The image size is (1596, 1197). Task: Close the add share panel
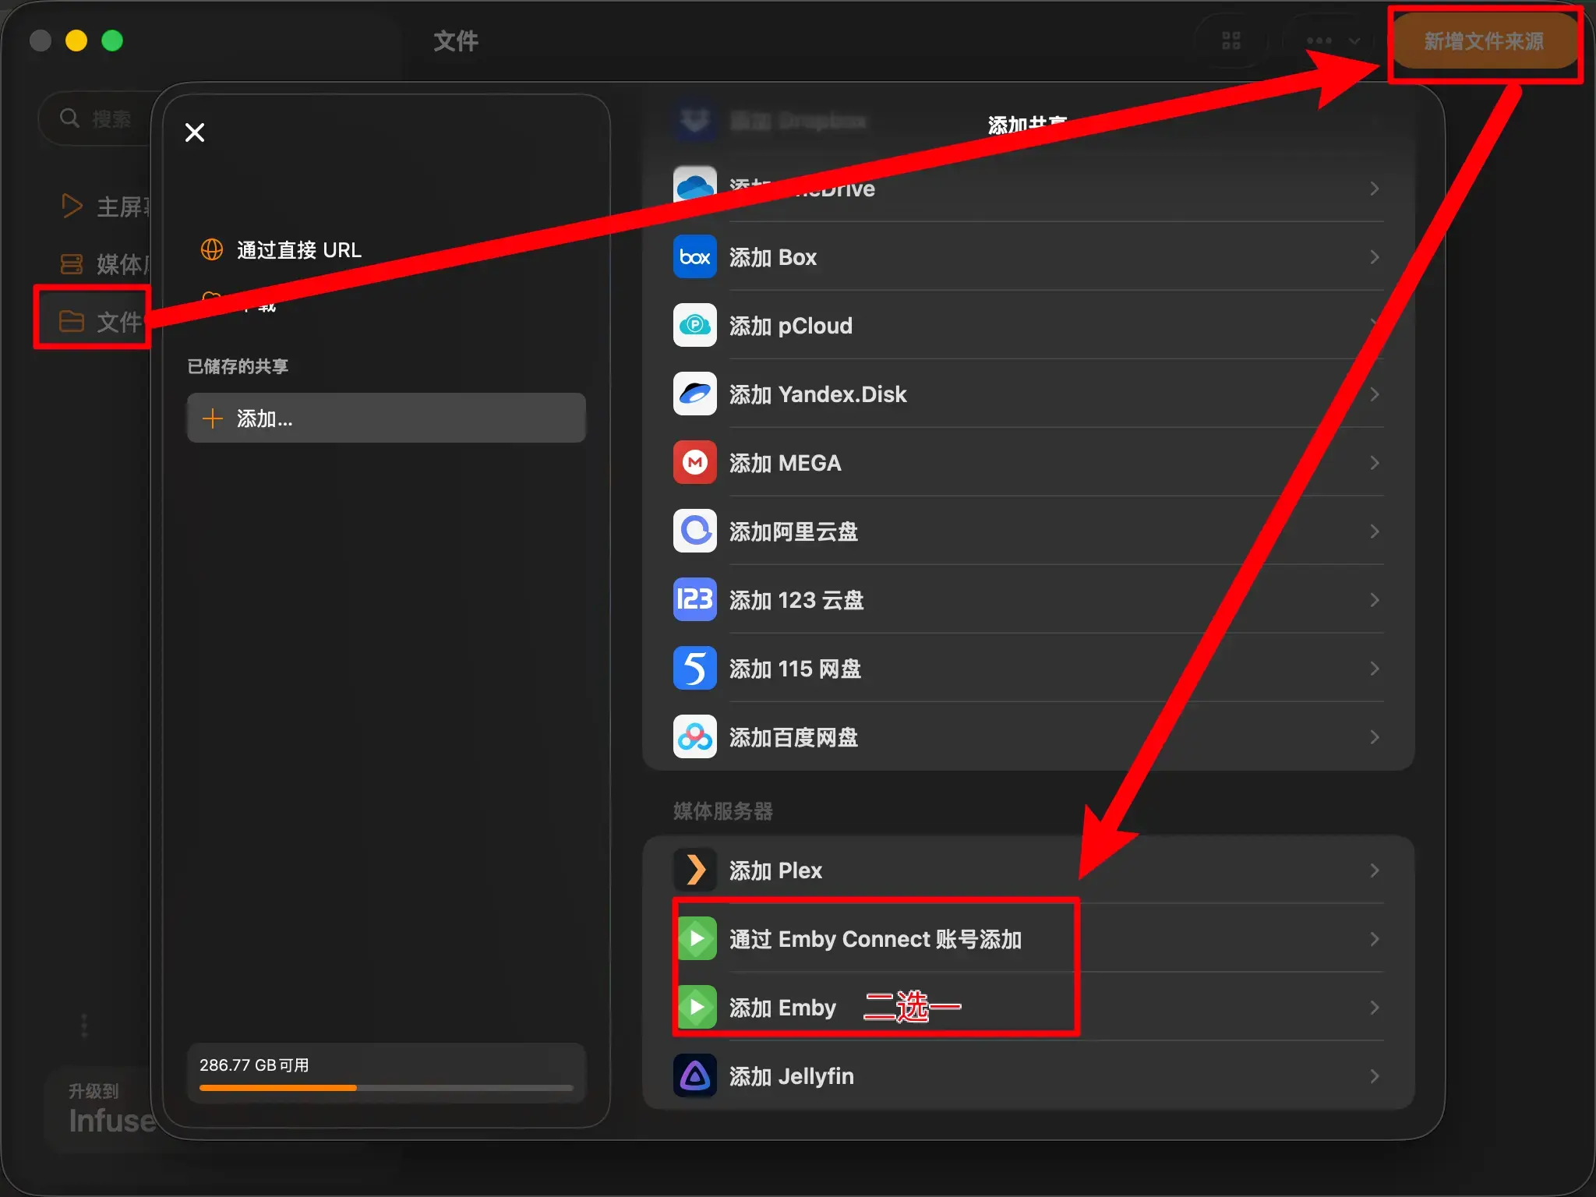point(195,132)
